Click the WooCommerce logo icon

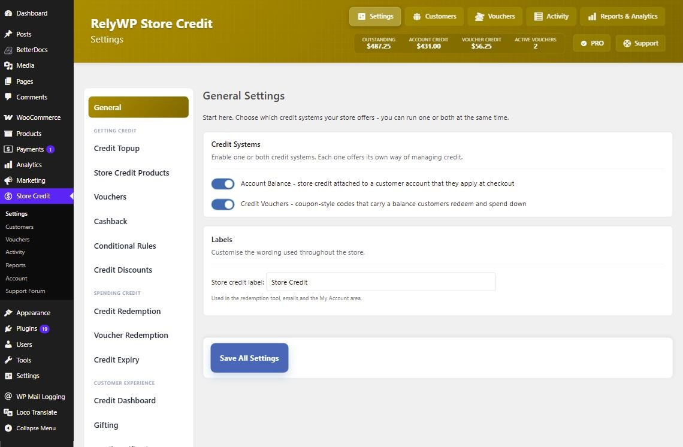coord(8,117)
